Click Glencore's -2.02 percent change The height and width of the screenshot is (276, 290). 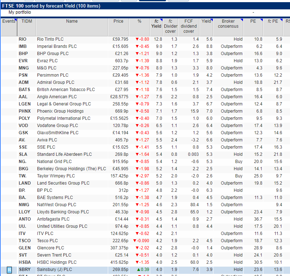tap(142, 248)
